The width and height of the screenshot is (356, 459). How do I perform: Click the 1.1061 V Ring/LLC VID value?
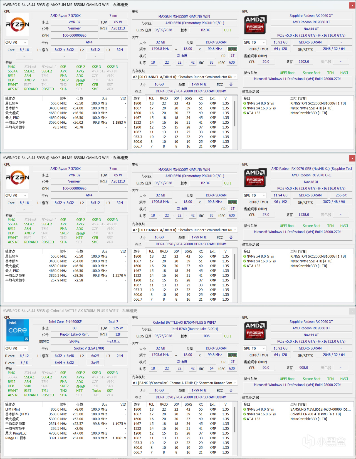119,438
